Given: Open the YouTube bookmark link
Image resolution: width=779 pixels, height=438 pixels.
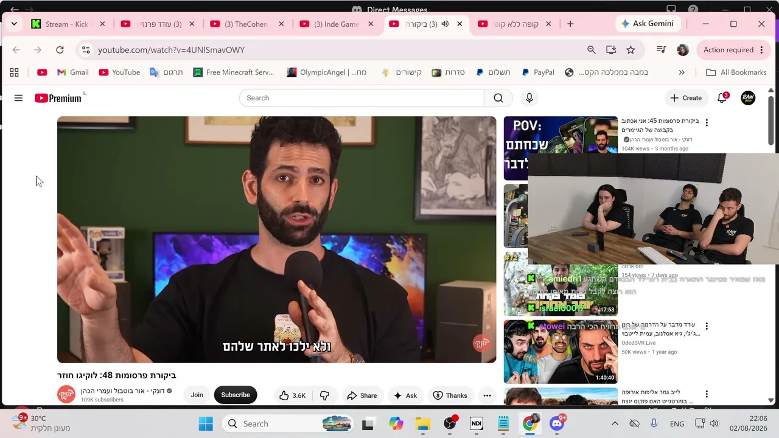Looking at the screenshot, I should (119, 72).
